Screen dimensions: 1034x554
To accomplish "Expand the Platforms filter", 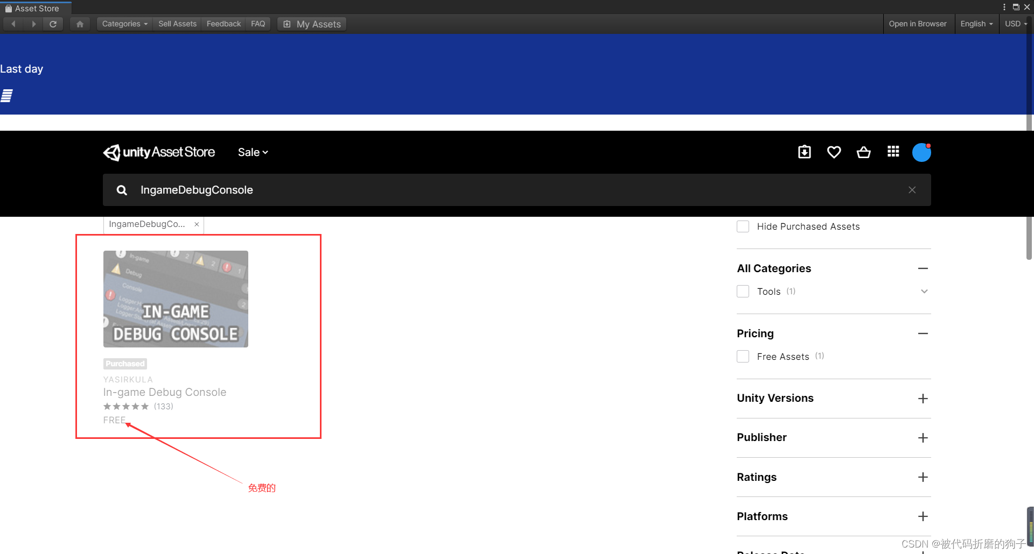I will click(923, 516).
